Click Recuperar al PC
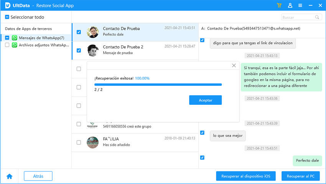 tap(300, 176)
